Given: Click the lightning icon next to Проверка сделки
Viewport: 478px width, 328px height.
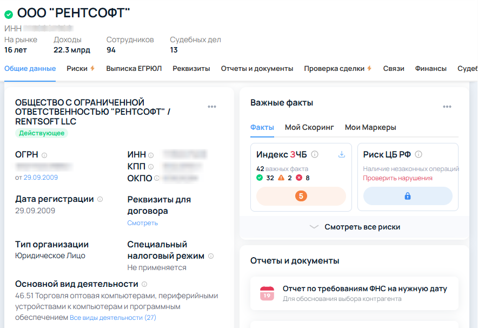Looking at the screenshot, I should (x=369, y=68).
